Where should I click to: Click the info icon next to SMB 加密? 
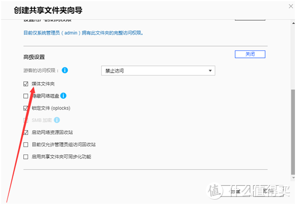tap(57, 120)
